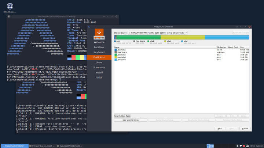
Task: Go to the Users step in sidebar
Action: click(x=99, y=62)
